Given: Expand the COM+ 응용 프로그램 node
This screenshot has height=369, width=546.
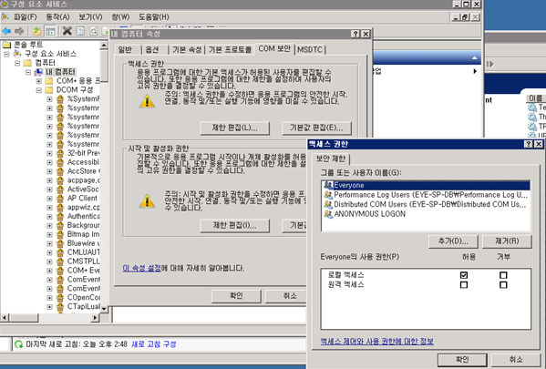Looking at the screenshot, I should [x=38, y=81].
